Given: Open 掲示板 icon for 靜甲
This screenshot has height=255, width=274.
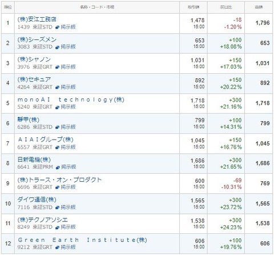Looking at the screenshot, I should (x=57, y=127).
